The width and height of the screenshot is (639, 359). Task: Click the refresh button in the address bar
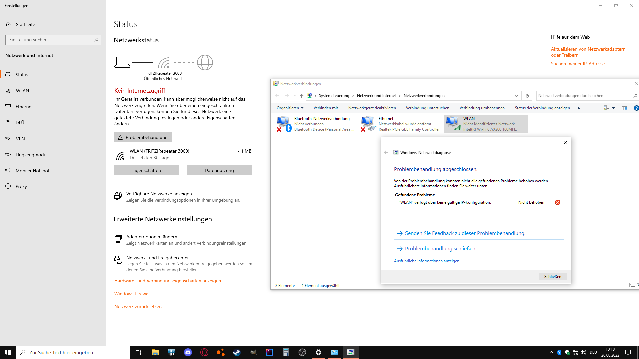click(527, 96)
